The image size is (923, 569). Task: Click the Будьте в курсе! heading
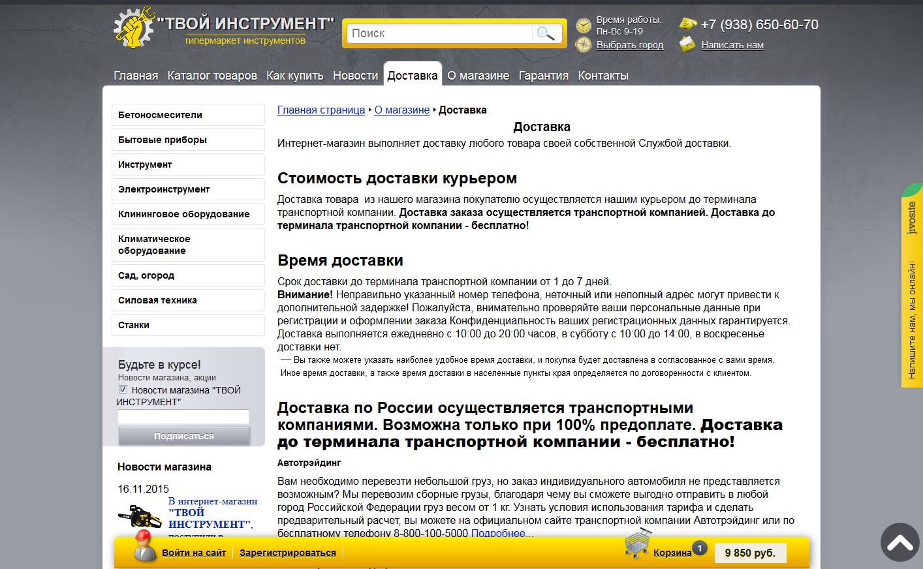[159, 365]
